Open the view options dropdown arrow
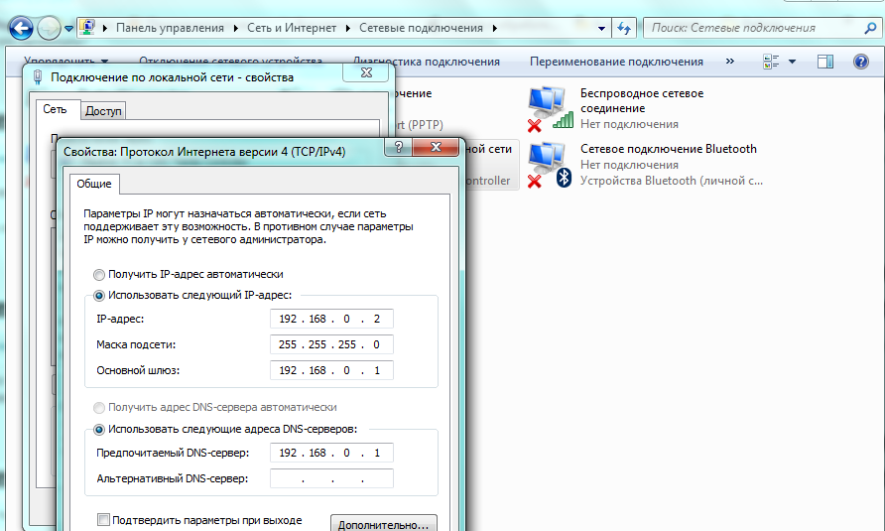Viewport: 885px width, 531px height. pos(792,62)
